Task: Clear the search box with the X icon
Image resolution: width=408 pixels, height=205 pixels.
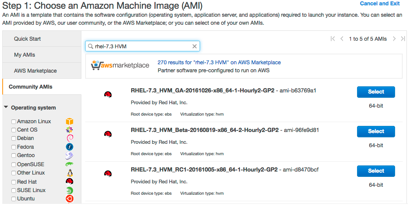Action: pos(194,46)
